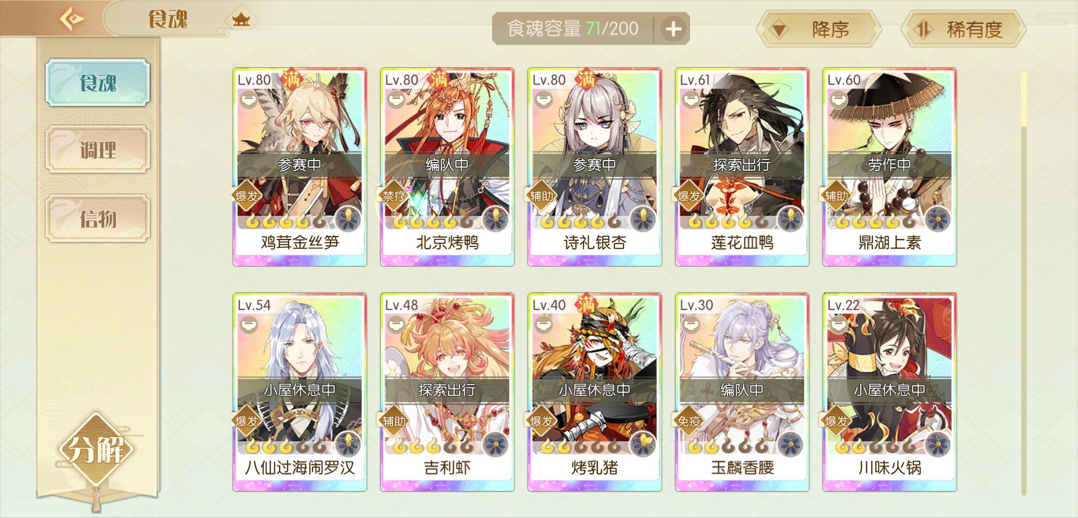Viewport: 1078px width, 518px height.
Task: Tap bowl icon on 莲花血鸭 card
Action: click(x=691, y=100)
